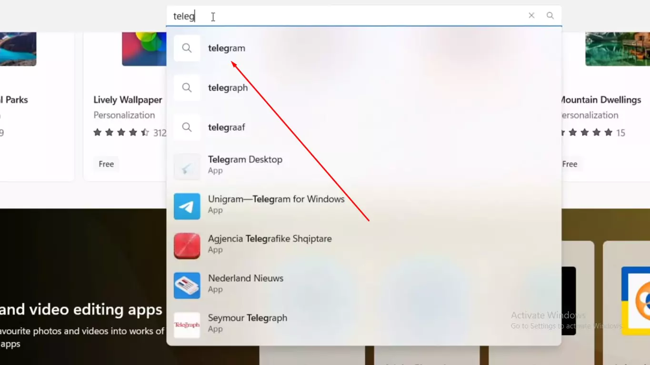This screenshot has width=650, height=365.
Task: Open Unigram—Telegram for Windows result
Action: click(x=364, y=206)
